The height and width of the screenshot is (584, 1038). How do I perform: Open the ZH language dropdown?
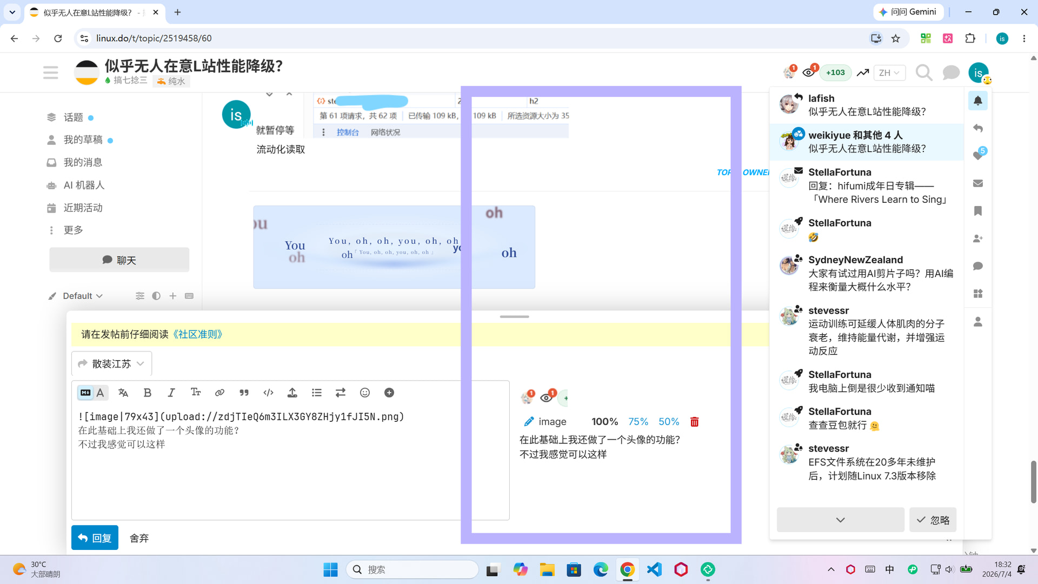pos(889,72)
